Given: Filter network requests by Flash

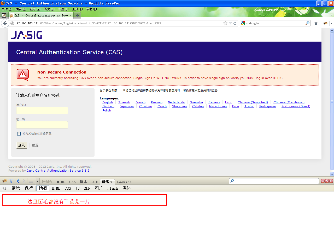Looking at the screenshot, I should pos(113,188).
